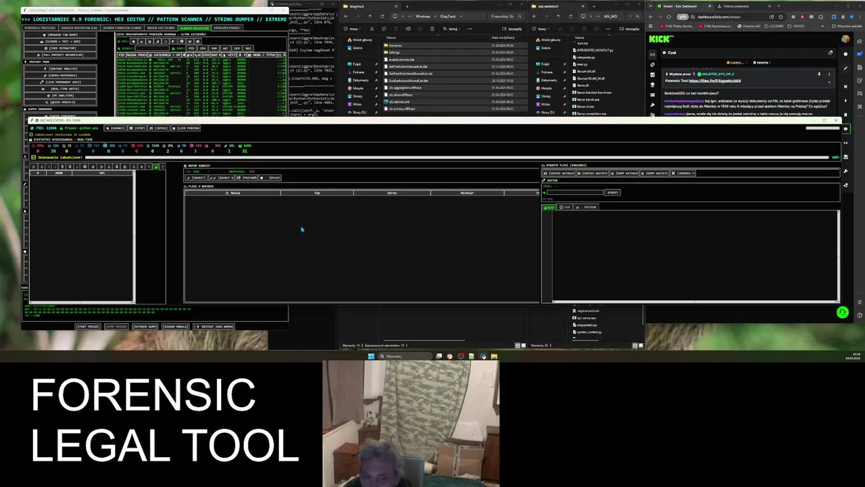This screenshot has width=865, height=487.
Task: Click the DUMP WSZYSTK button
Action: (x=654, y=173)
